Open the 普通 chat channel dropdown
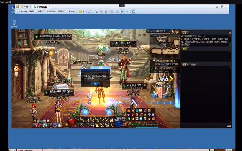Viewport: 242px width, 151px height. click(x=185, y=65)
